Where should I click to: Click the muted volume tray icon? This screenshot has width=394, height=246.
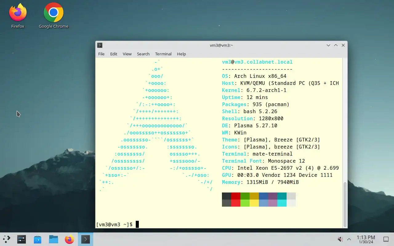point(340,239)
